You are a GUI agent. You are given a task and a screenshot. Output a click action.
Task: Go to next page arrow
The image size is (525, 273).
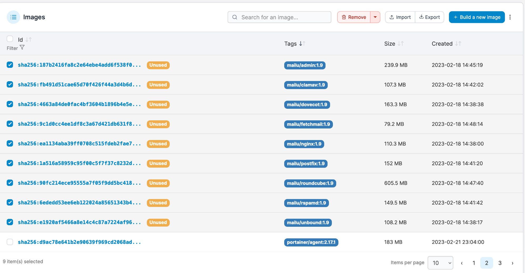pos(512,263)
